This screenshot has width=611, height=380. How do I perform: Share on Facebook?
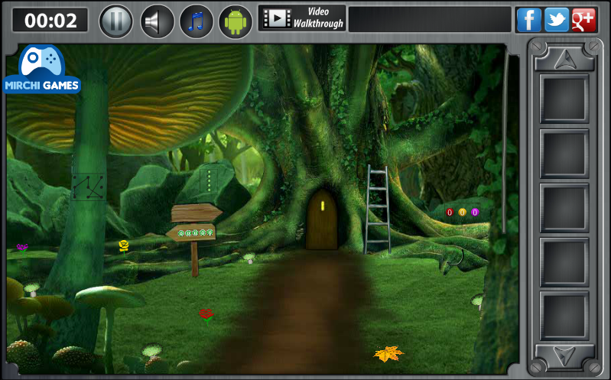(x=528, y=20)
